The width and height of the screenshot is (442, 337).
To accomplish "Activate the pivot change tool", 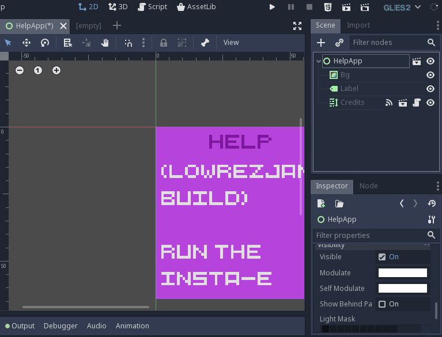I will click(86, 43).
